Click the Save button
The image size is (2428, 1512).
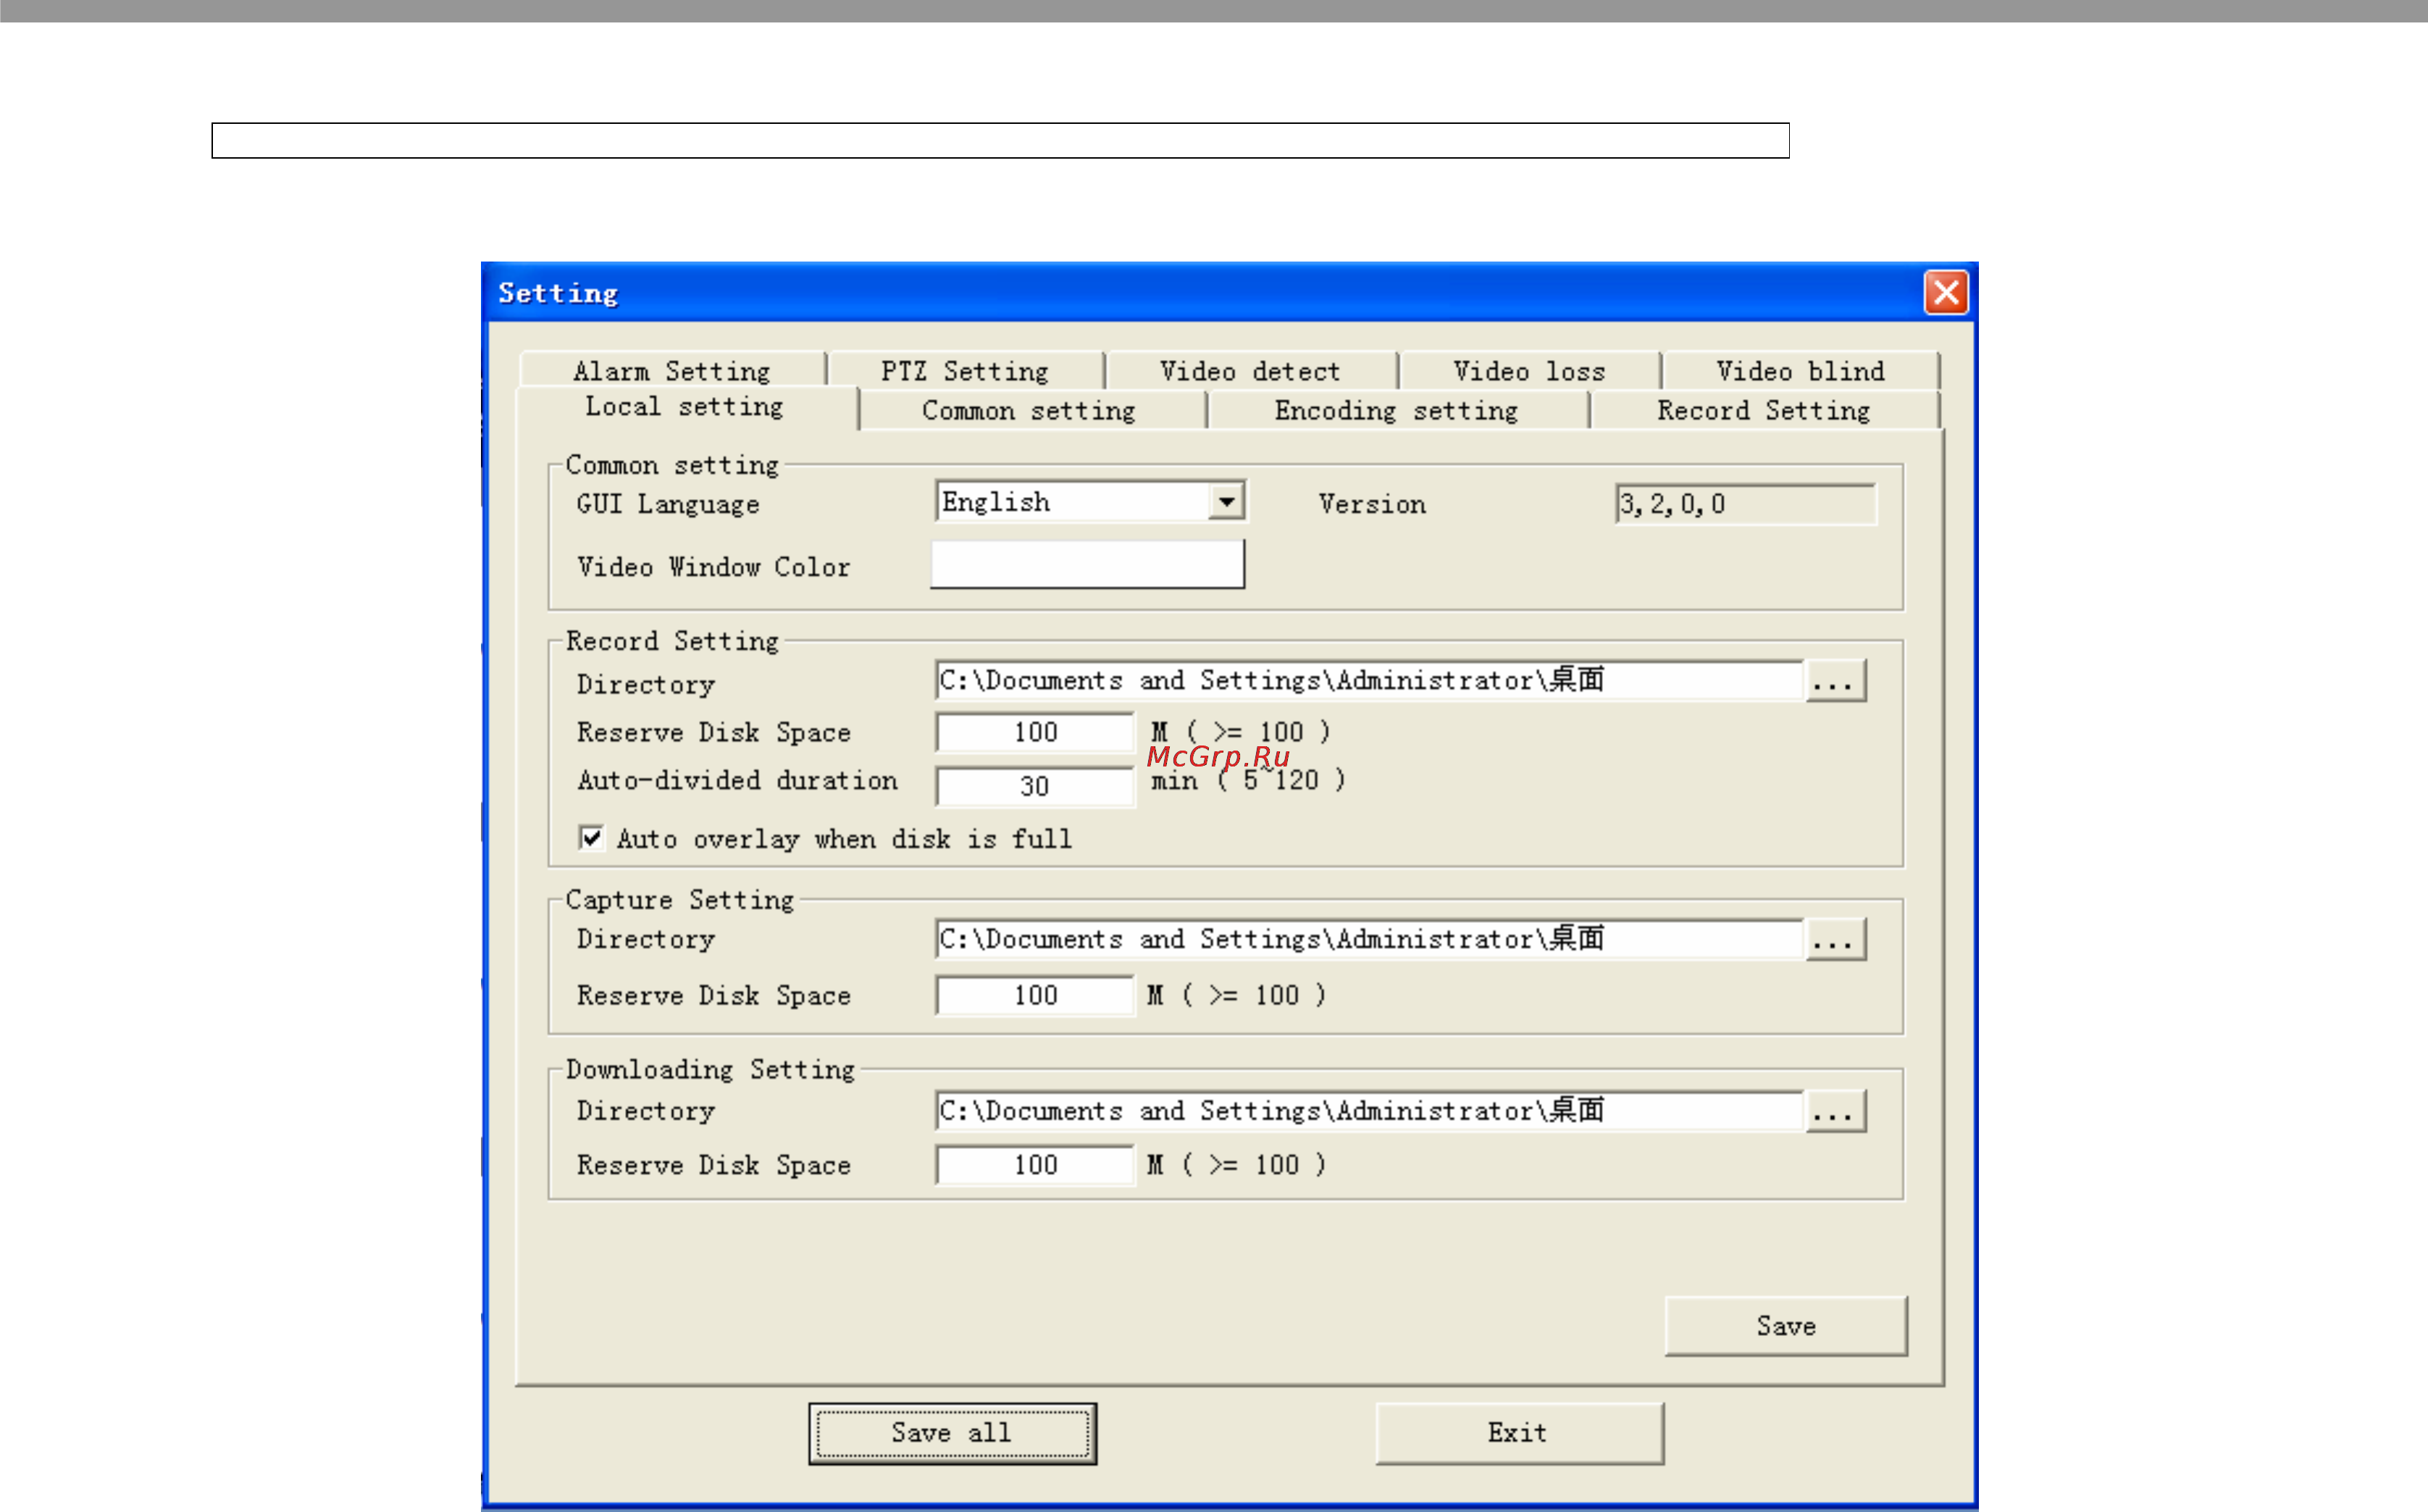(x=1786, y=1326)
